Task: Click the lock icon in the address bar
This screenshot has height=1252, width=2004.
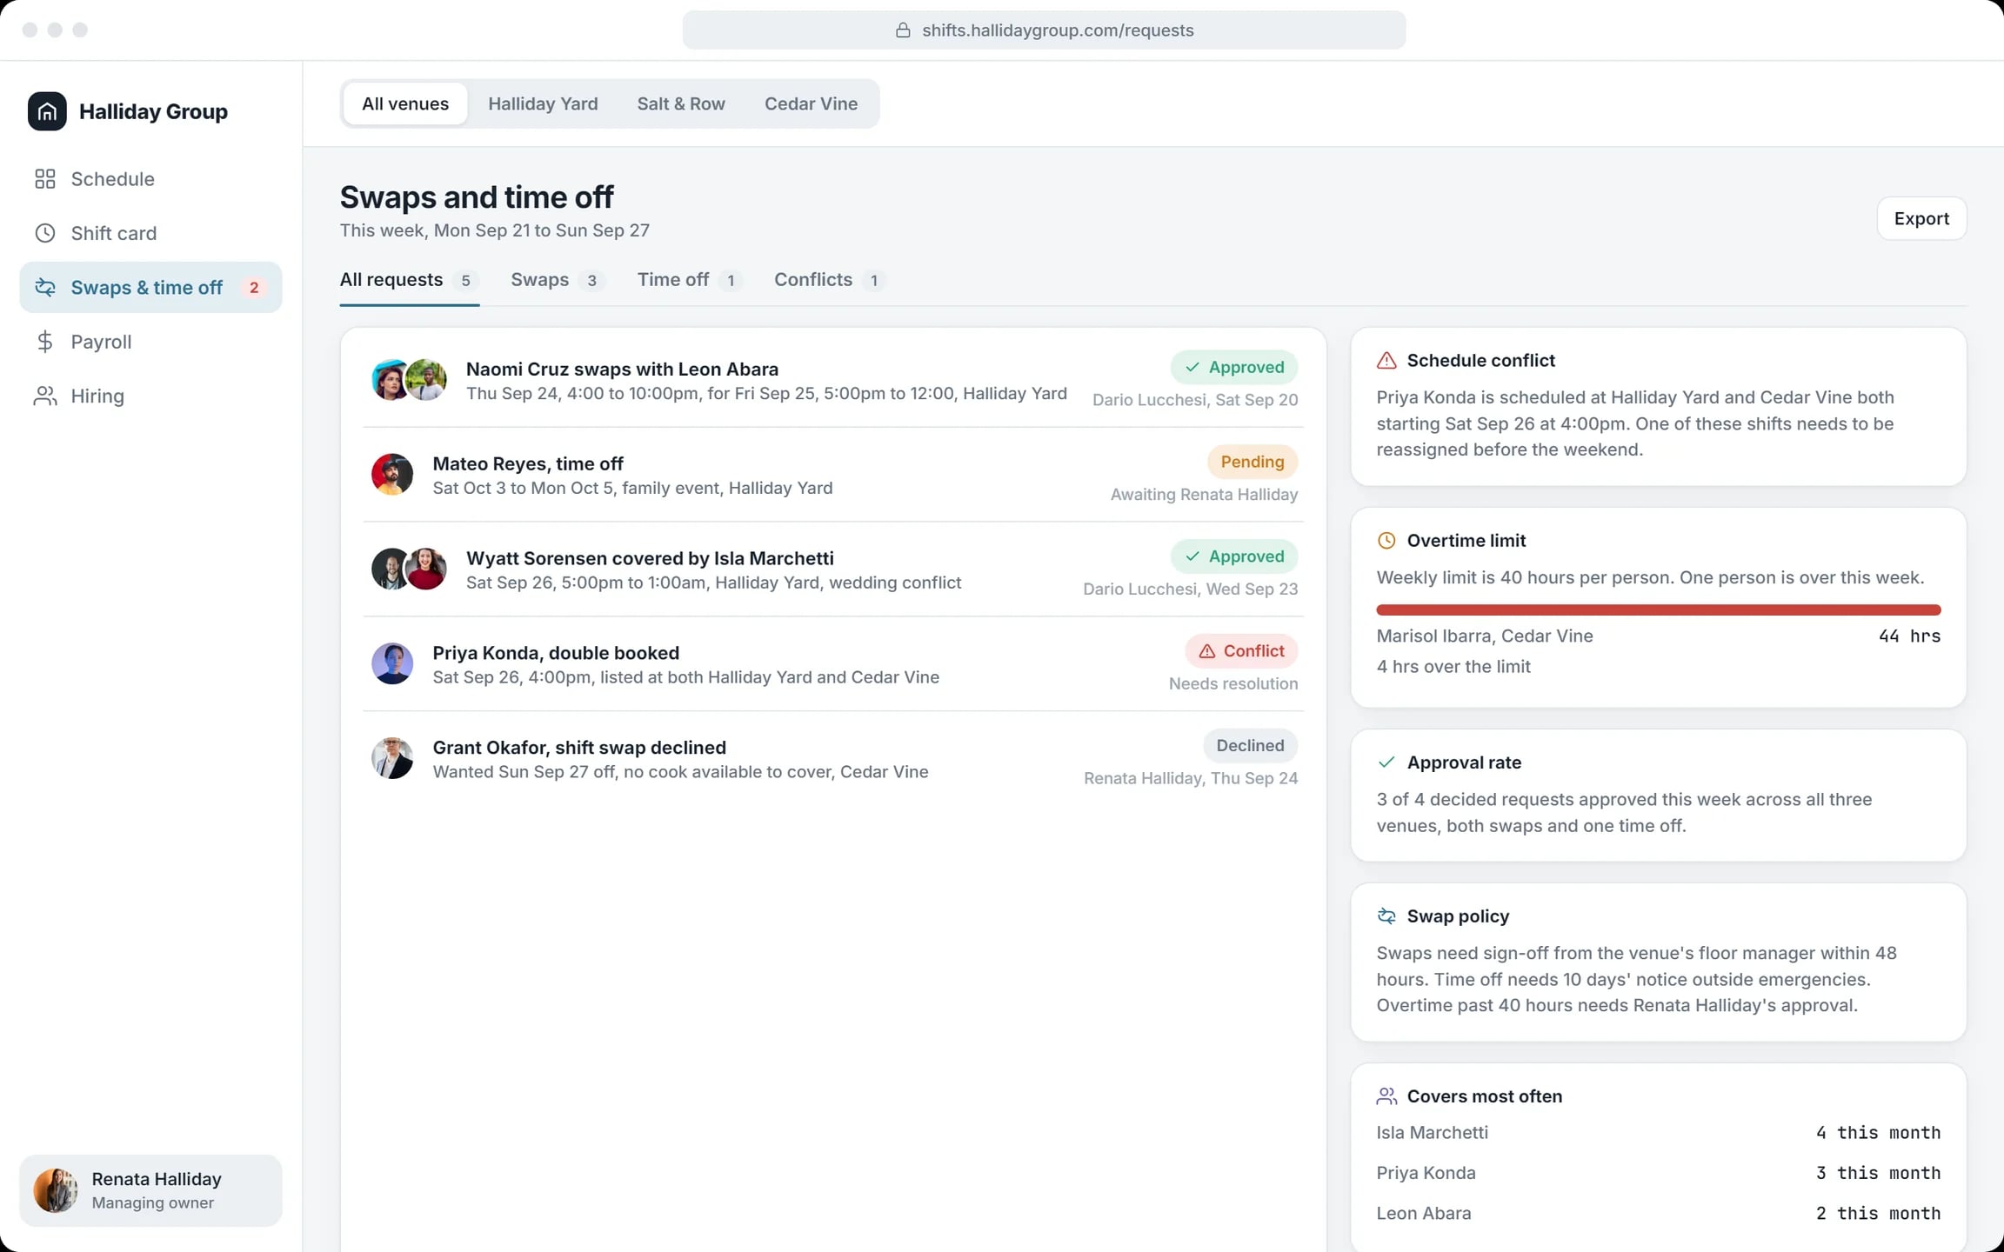Action: click(x=903, y=30)
